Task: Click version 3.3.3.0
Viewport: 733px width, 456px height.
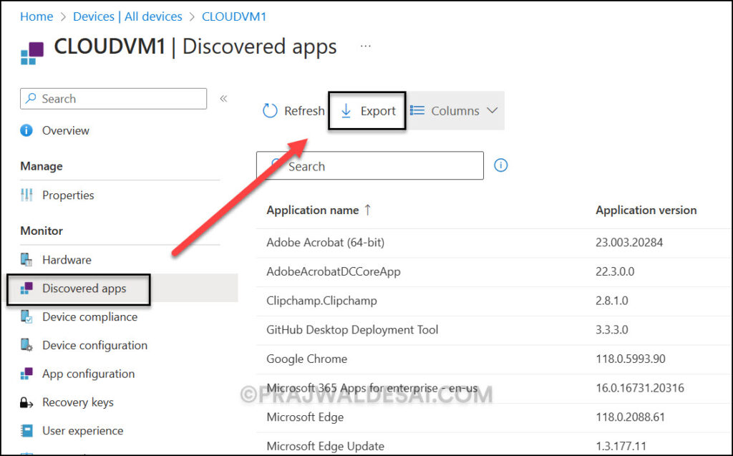Action: pyautogui.click(x=611, y=330)
